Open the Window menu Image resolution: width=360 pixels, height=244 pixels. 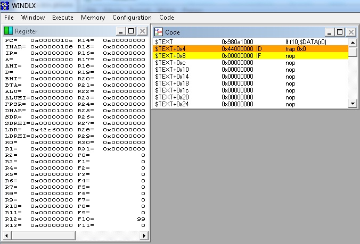pyautogui.click(x=32, y=18)
